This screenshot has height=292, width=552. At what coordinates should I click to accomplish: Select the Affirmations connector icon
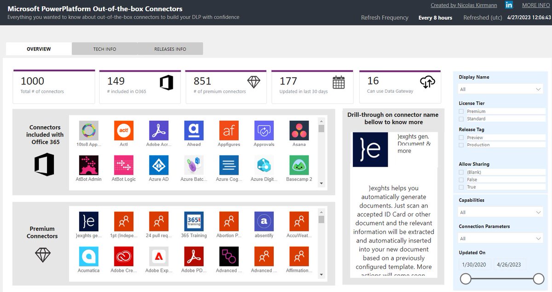tap(299, 257)
